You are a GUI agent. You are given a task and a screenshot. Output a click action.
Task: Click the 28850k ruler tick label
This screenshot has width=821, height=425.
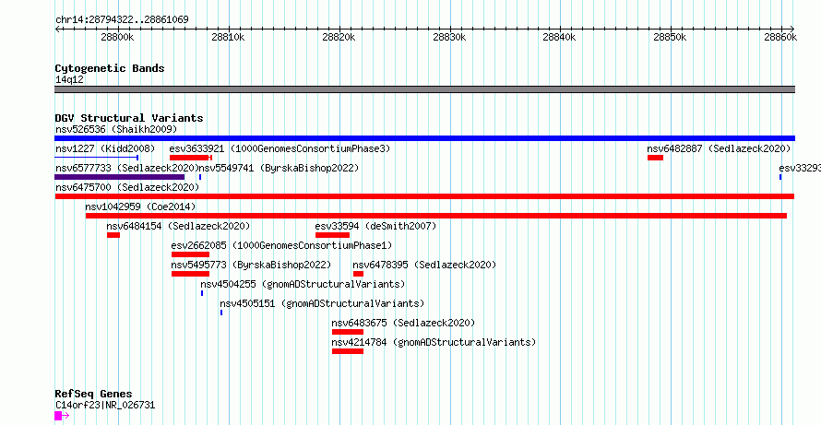click(671, 37)
